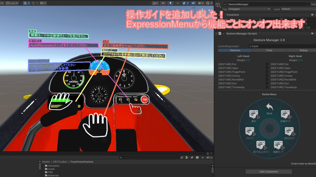316x177 pixels.
Task: Toggle right hand [GESTURE] FingerPoint checkbox
Action: 267,72
